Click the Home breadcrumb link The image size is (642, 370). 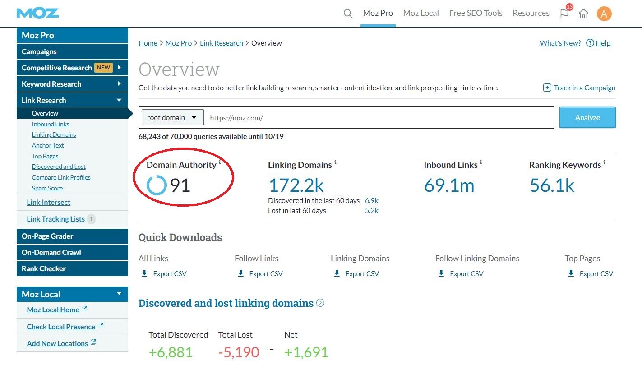(x=148, y=43)
